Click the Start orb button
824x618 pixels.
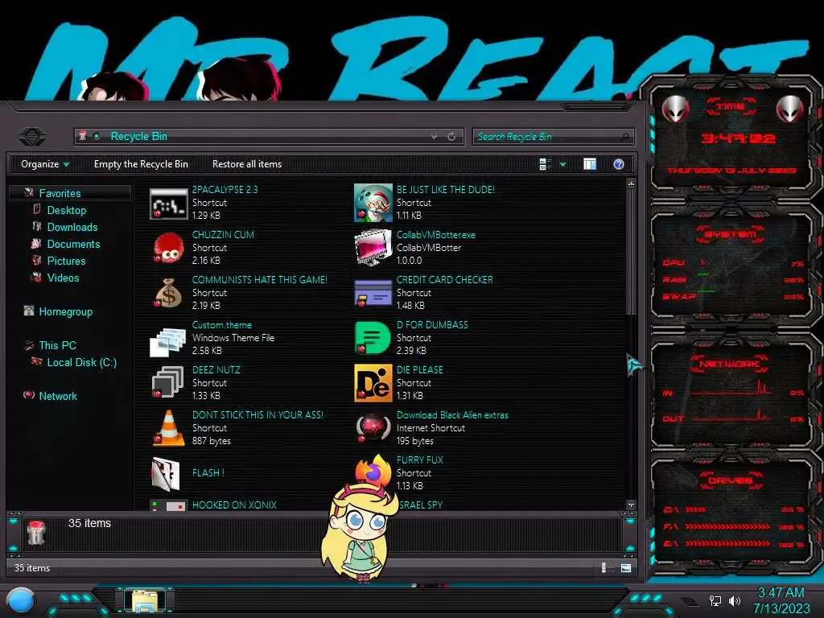[21, 601]
